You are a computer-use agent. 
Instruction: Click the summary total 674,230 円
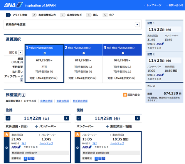[x=172, y=93]
